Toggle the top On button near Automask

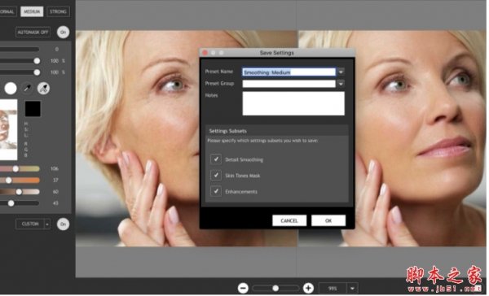64,33
